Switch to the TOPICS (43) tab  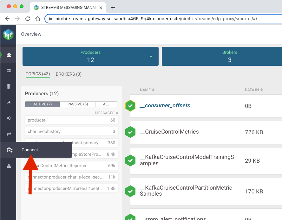click(38, 74)
